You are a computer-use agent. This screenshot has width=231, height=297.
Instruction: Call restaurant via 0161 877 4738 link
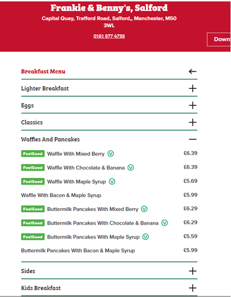coord(109,36)
